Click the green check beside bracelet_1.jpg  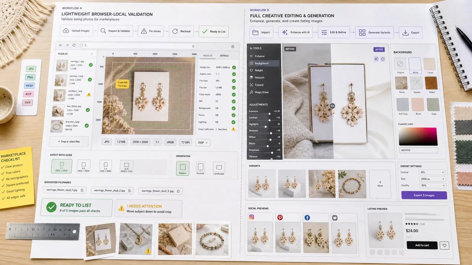pyautogui.click(x=87, y=126)
